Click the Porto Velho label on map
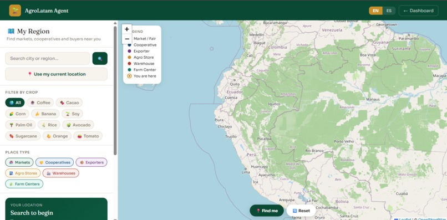Image resolution: width=447 pixels, height=220 pixels. pos(344,141)
